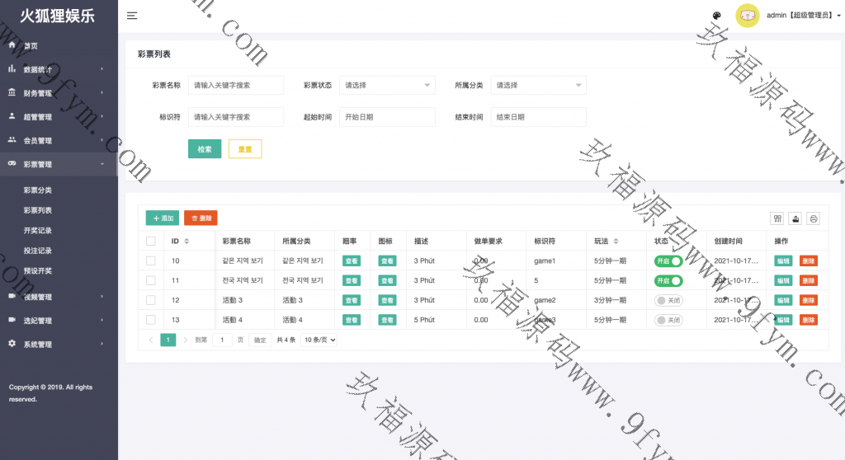Click the admin user avatar
The width and height of the screenshot is (845, 460).
pyautogui.click(x=747, y=16)
